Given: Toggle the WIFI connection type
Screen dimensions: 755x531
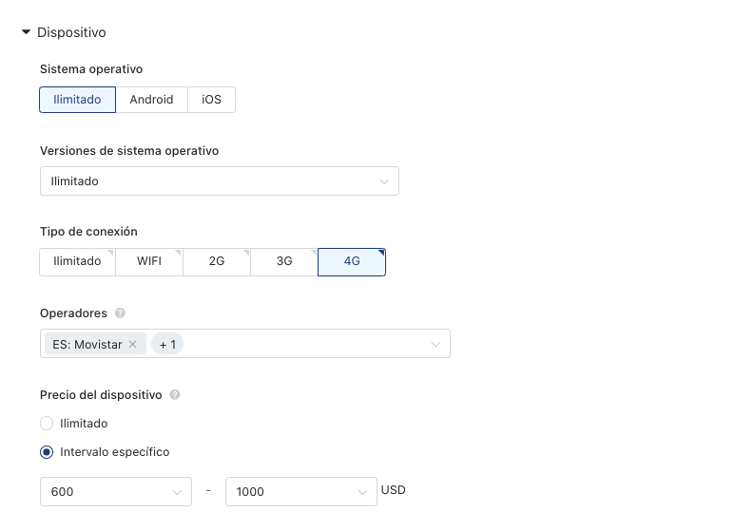Looking at the screenshot, I should [x=149, y=261].
